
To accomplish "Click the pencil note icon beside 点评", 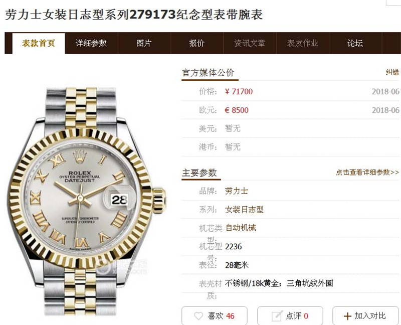I will click(277, 316).
